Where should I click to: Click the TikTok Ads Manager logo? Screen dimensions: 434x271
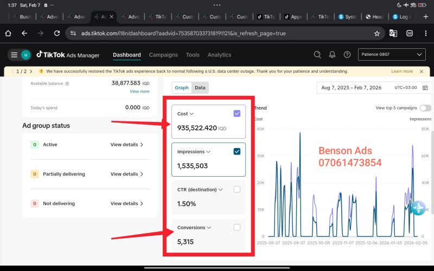tap(68, 55)
